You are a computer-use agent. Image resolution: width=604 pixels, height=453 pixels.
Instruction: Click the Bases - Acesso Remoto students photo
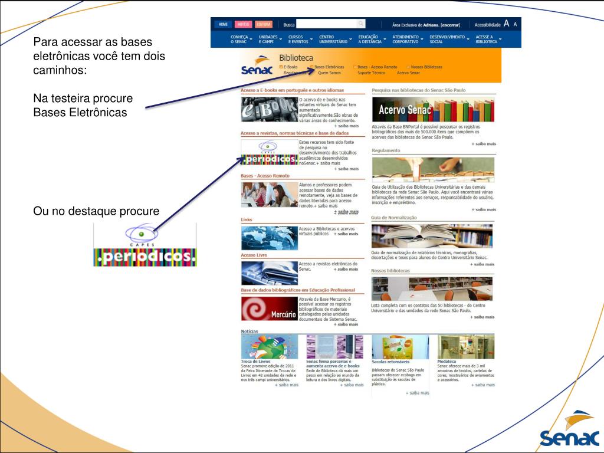click(x=270, y=195)
